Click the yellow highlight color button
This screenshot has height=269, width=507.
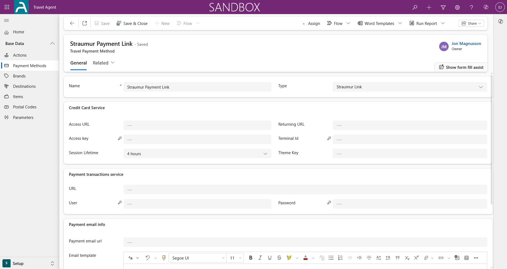pyautogui.click(x=289, y=258)
